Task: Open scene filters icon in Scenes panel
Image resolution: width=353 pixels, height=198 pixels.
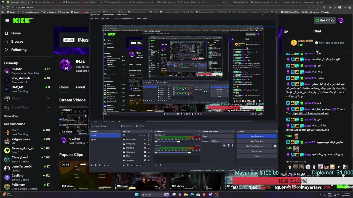Action: (x=100, y=165)
